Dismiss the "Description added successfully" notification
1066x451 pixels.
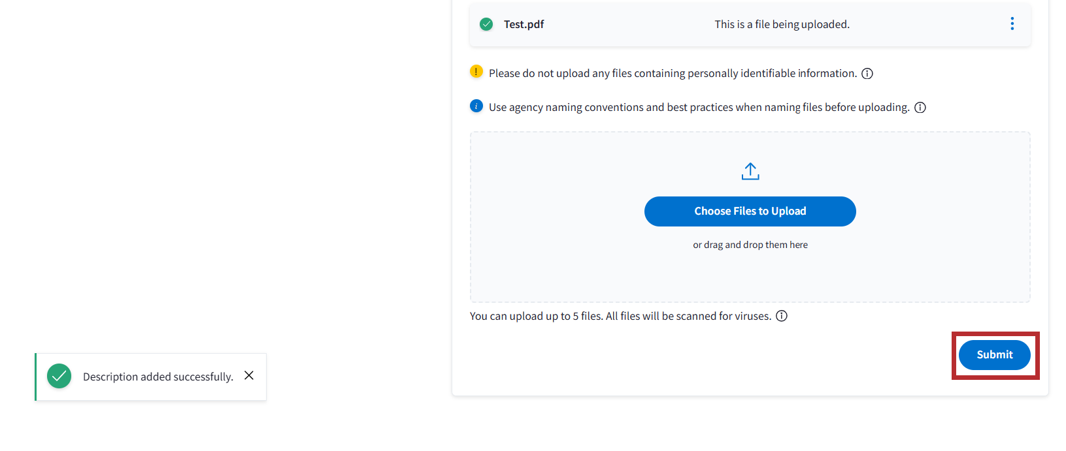[249, 375]
